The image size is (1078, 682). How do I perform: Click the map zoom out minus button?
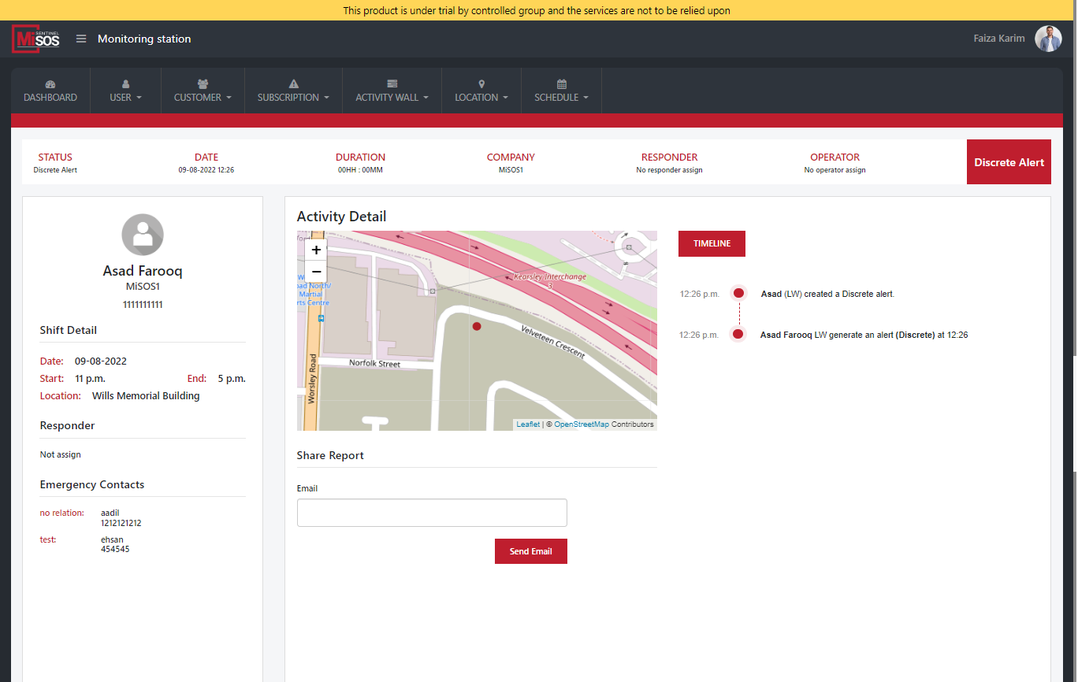(x=316, y=271)
